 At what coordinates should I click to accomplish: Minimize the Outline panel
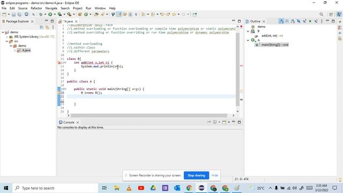click(x=327, y=21)
